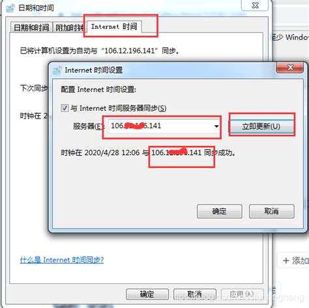Click 取消 in Internet time settings dialog
The image size is (309, 308).
click(x=272, y=211)
